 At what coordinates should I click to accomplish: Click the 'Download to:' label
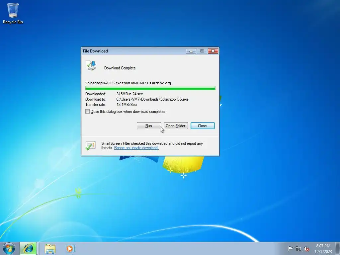[x=96, y=99]
